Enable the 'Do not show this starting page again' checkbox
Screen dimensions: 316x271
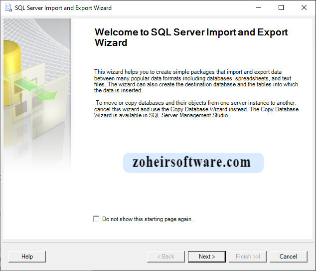[96, 219]
